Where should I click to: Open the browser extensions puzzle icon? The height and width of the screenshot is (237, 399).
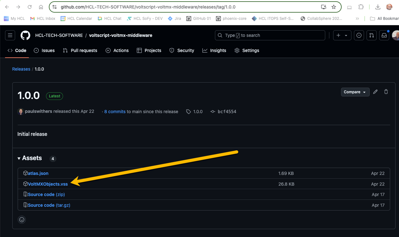[361, 7]
